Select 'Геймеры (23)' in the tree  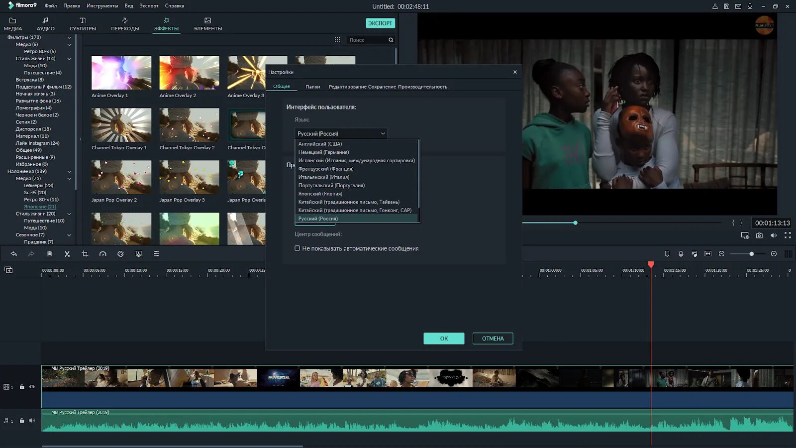38,185
